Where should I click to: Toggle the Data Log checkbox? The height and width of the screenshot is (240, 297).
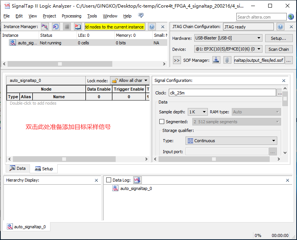109,180
